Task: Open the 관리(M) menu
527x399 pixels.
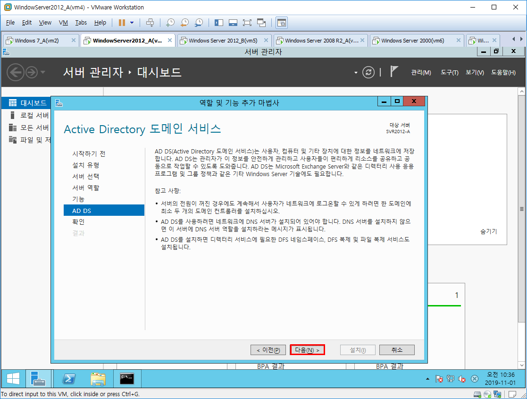Action: [421, 72]
